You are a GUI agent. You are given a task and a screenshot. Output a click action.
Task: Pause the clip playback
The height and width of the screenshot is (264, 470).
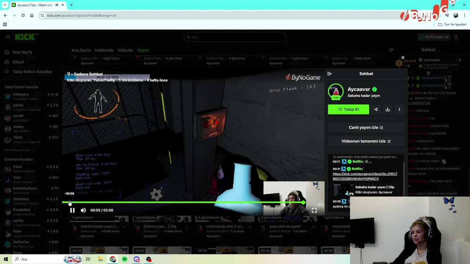pos(72,210)
